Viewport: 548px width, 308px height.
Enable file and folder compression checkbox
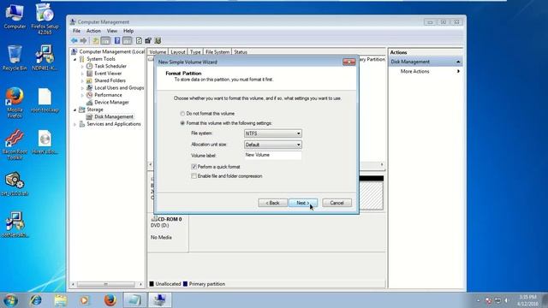(x=194, y=176)
